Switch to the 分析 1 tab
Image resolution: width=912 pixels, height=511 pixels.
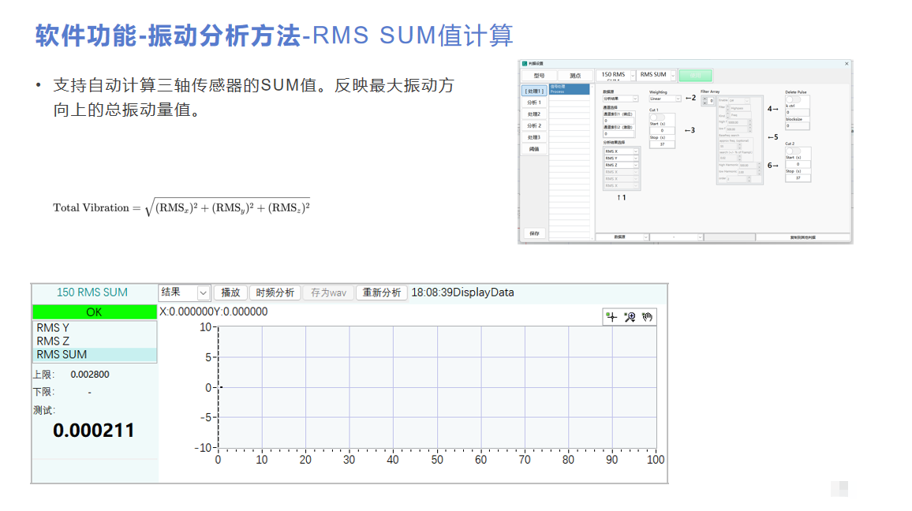(x=534, y=103)
